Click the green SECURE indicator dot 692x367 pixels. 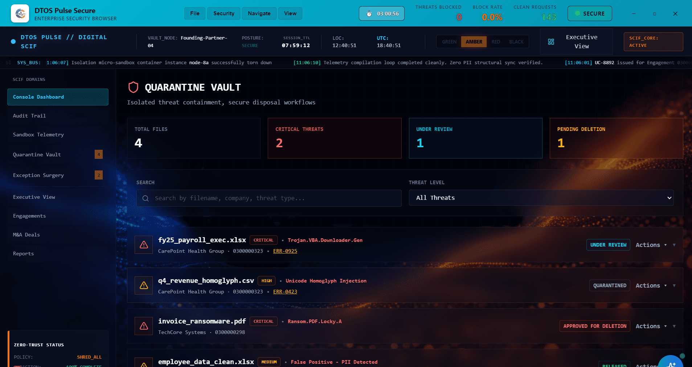[577, 13]
